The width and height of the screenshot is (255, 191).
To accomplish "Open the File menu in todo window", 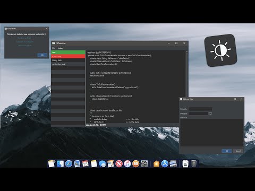I will point(54,48).
